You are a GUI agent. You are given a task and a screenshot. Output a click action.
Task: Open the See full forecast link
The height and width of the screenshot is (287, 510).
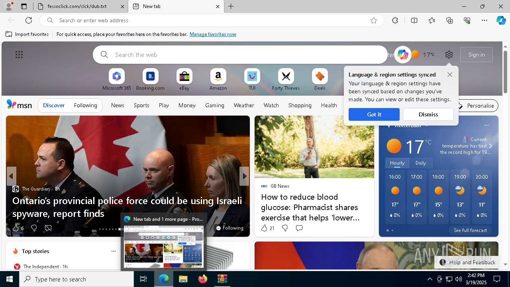click(x=470, y=230)
